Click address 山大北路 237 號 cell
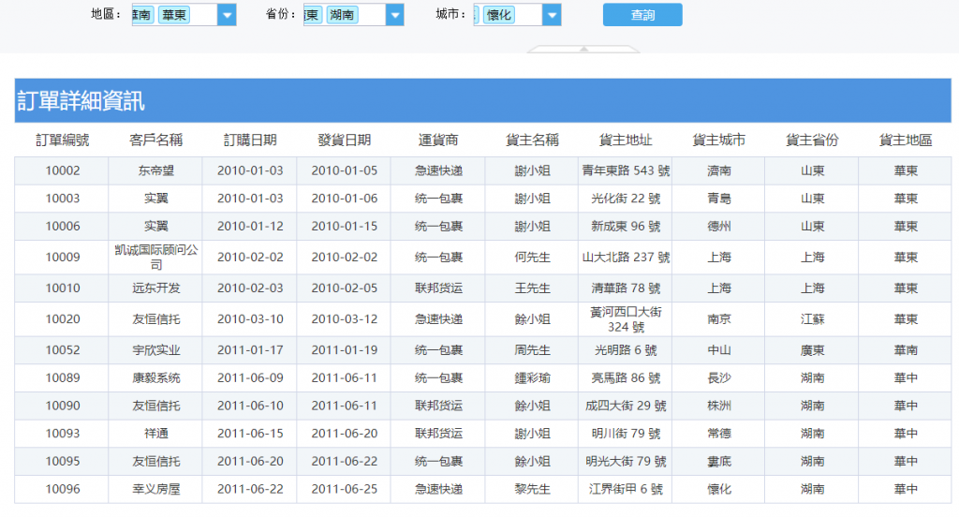This screenshot has width=959, height=517. [625, 258]
